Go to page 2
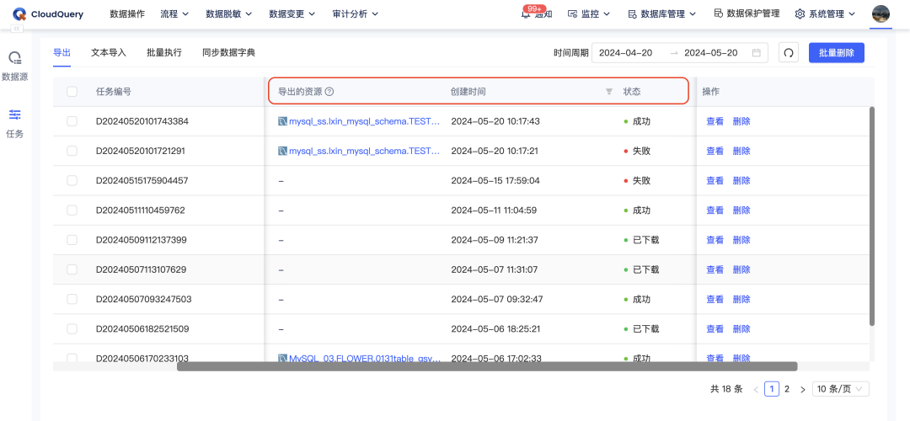Viewport: 910px width, 421px height. pyautogui.click(x=787, y=389)
